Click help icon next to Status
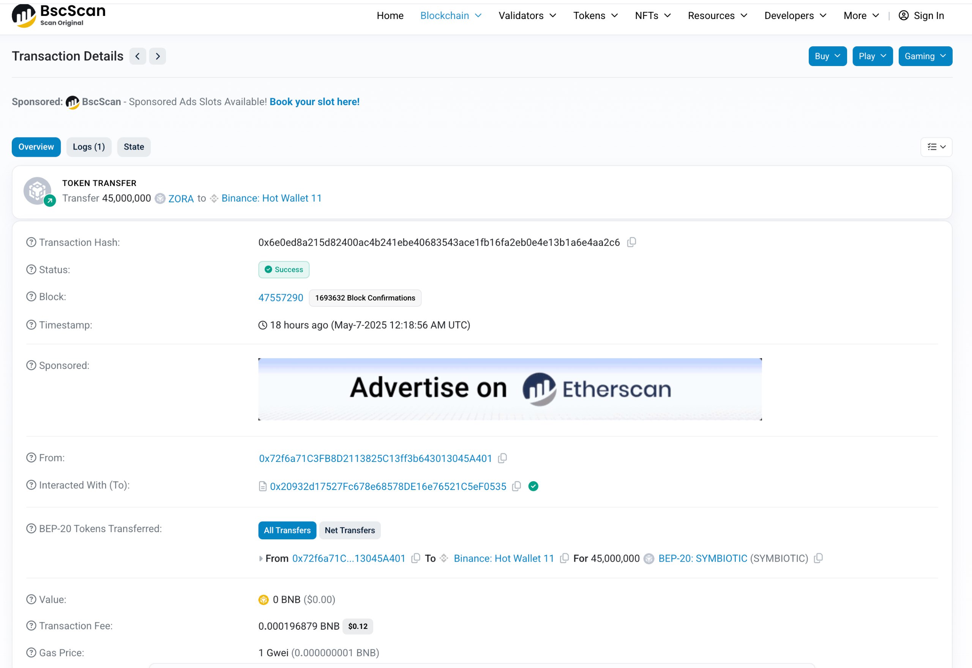This screenshot has height=668, width=972. point(32,269)
